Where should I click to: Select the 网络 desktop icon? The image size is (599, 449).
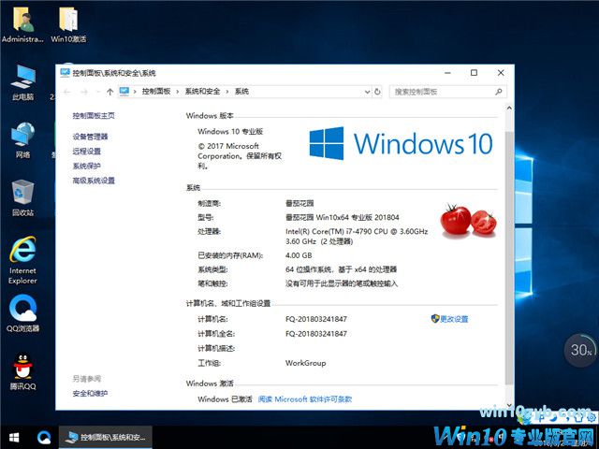(x=22, y=140)
